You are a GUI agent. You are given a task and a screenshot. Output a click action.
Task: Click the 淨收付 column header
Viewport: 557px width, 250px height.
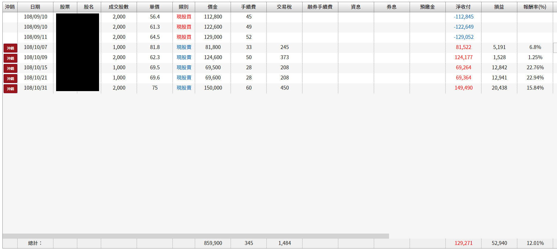(x=463, y=7)
